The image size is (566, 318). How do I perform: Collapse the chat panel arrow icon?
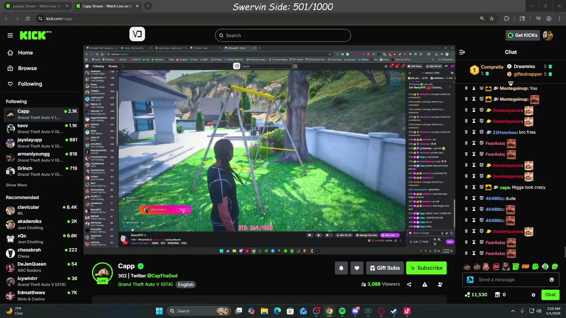pos(462,52)
